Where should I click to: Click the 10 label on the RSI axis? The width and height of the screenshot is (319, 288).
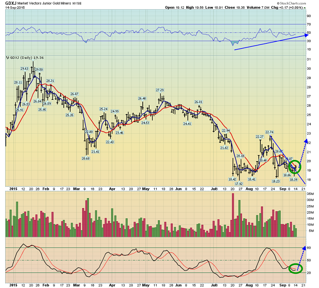[309, 49]
